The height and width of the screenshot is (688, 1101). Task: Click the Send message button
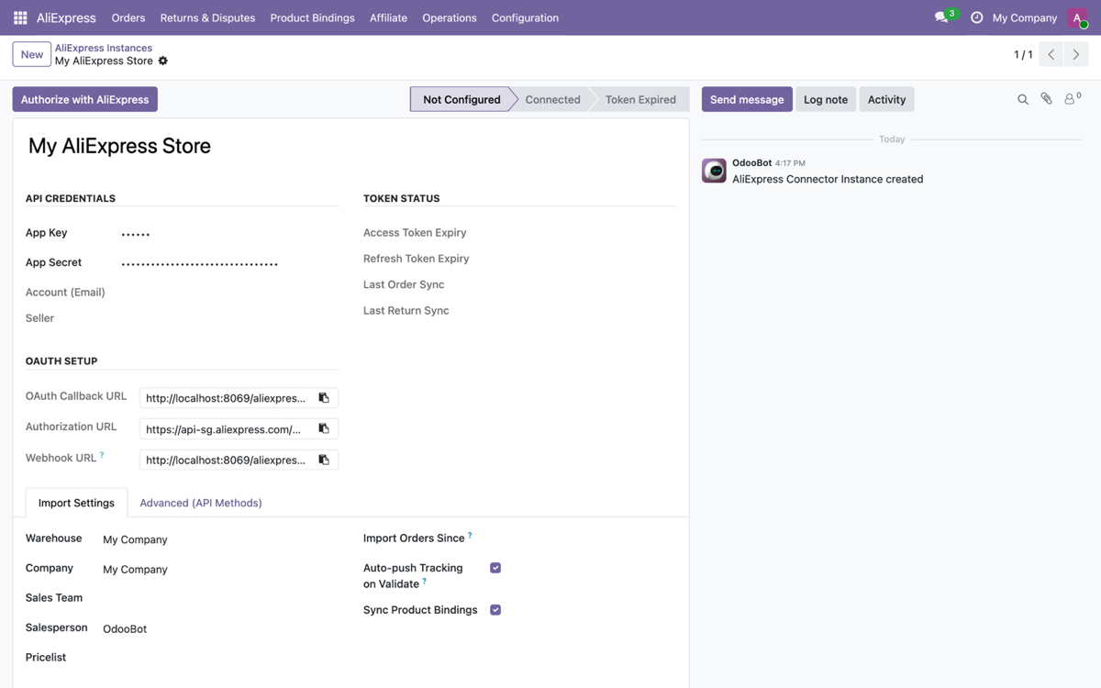coord(747,99)
